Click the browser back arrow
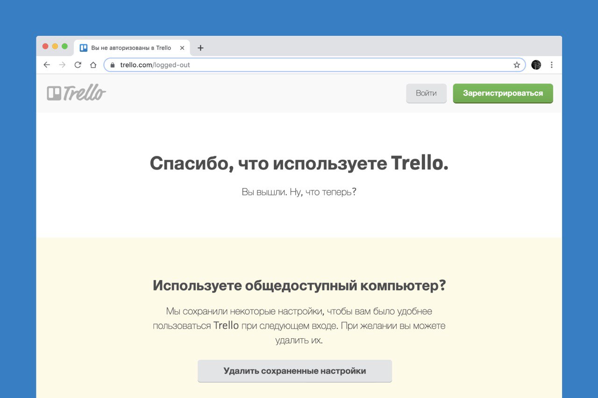The image size is (598, 398). (46, 65)
